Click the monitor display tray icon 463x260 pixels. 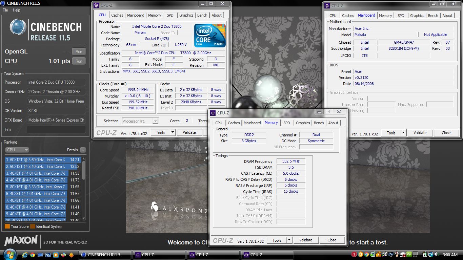pyautogui.click(x=391, y=254)
